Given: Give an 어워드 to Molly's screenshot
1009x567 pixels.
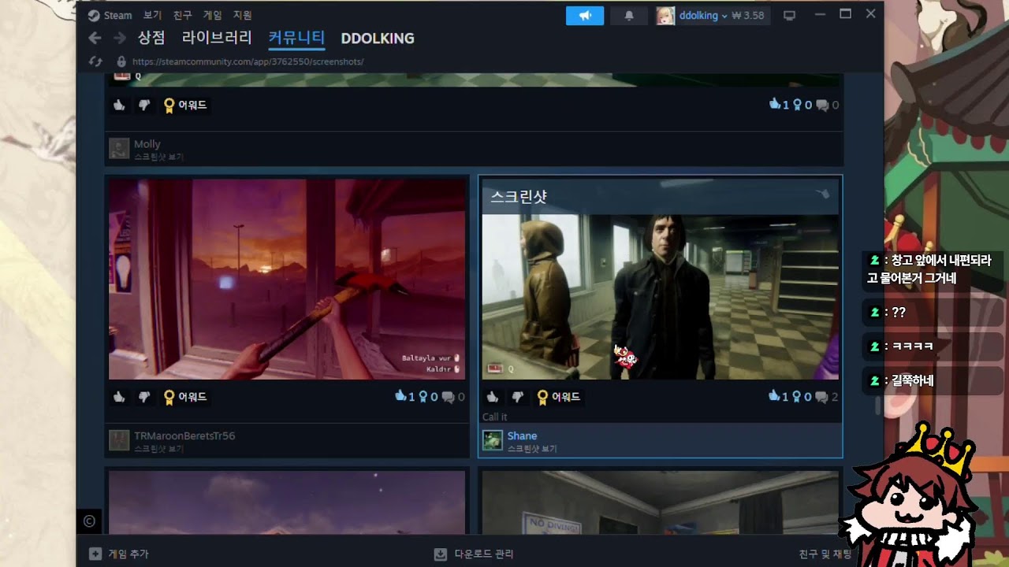Looking at the screenshot, I should pyautogui.click(x=185, y=105).
